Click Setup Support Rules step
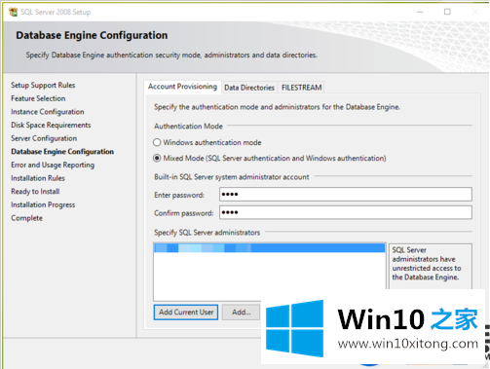490x369 pixels. (43, 85)
